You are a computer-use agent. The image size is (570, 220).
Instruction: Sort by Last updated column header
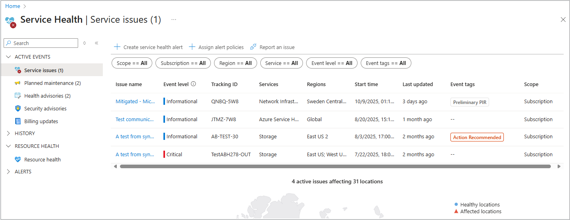coord(418,84)
